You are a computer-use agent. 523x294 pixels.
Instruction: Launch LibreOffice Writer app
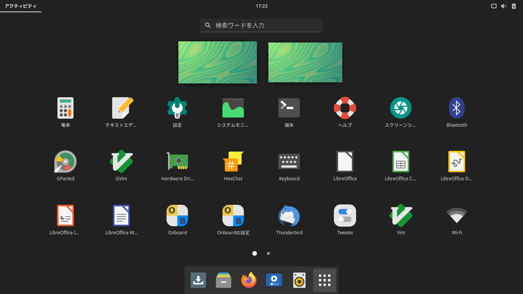pos(121,216)
